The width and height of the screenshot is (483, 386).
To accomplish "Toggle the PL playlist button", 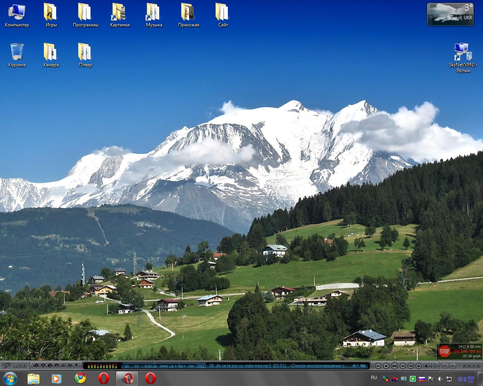I will (452, 366).
